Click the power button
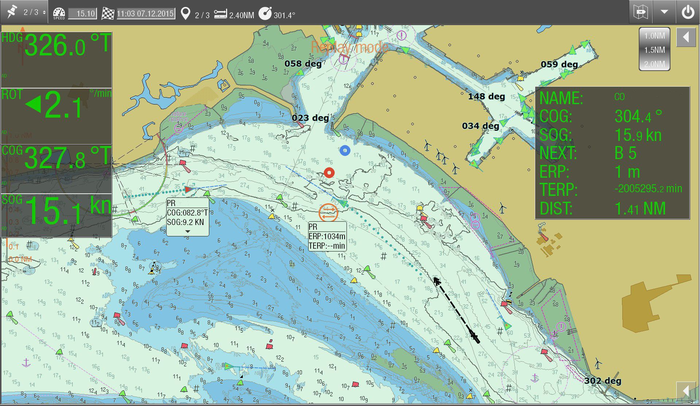This screenshot has width=700, height=406. pos(688,12)
